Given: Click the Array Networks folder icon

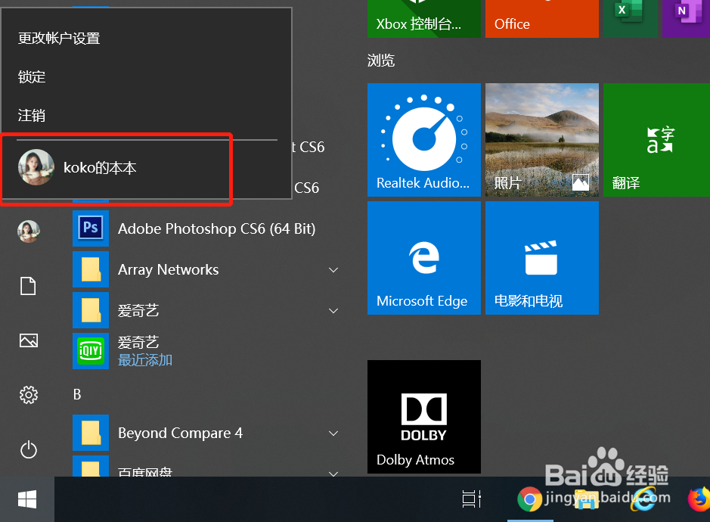Looking at the screenshot, I should click(91, 269).
